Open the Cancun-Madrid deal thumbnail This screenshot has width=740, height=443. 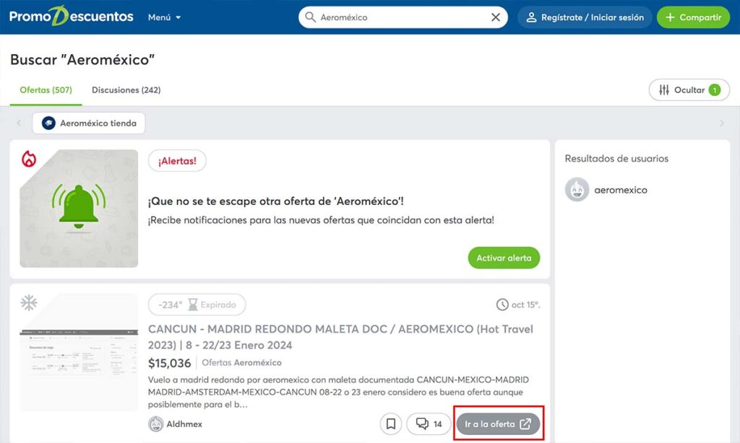click(79, 353)
